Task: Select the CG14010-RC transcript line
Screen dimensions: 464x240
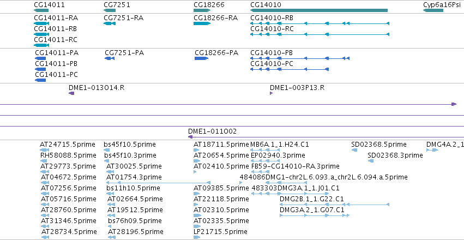Action: click(x=320, y=34)
